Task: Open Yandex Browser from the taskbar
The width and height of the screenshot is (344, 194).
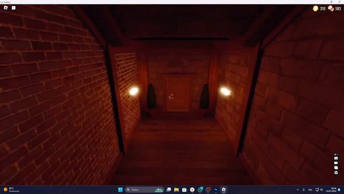Action: (192, 190)
